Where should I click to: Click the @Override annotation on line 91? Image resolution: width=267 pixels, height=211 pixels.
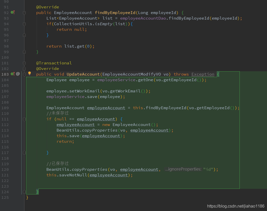48,7
